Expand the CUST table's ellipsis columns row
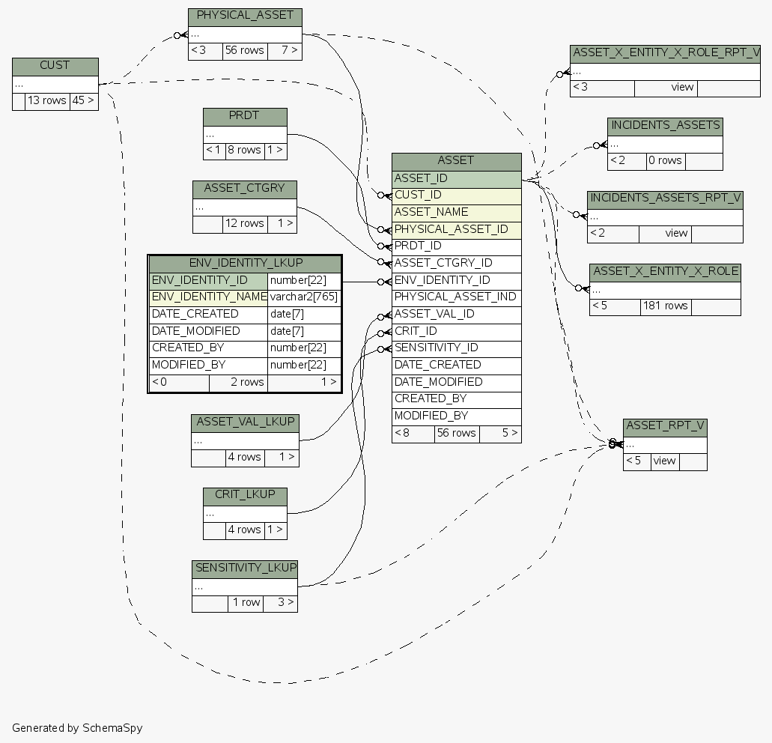Screen dimensions: 772x743 click(x=55, y=84)
